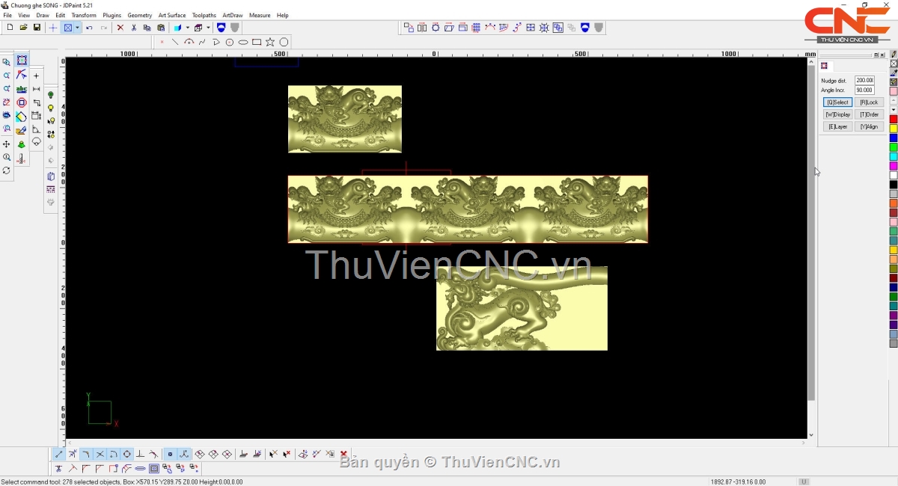Open dropdown beside the wireframe box icon

pyautogui.click(x=208, y=28)
